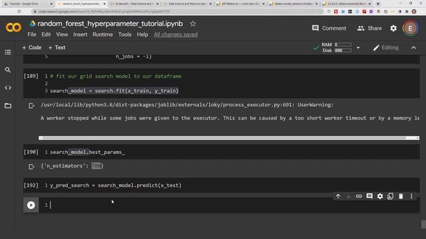Reload the browser page

click(x=19, y=12)
